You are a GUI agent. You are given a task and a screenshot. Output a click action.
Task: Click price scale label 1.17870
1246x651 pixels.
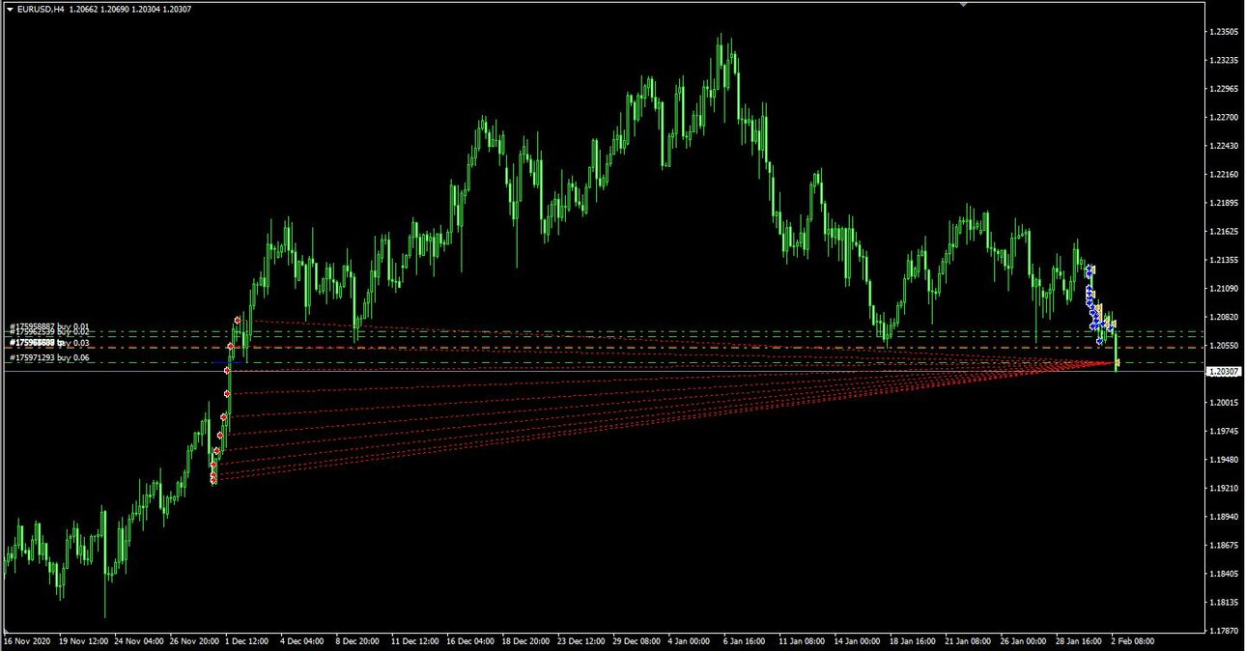(x=1224, y=630)
